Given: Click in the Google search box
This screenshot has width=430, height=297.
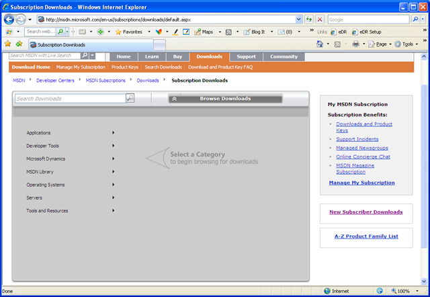Looking at the screenshot, I should point(368,19).
